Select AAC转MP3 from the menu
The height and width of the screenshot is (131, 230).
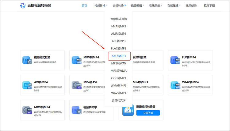[119, 56]
